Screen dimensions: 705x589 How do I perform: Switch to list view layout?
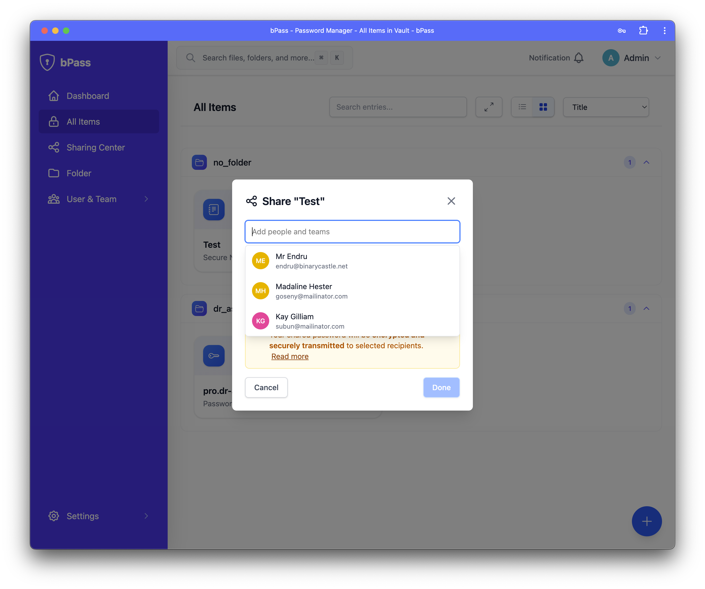[x=522, y=107]
